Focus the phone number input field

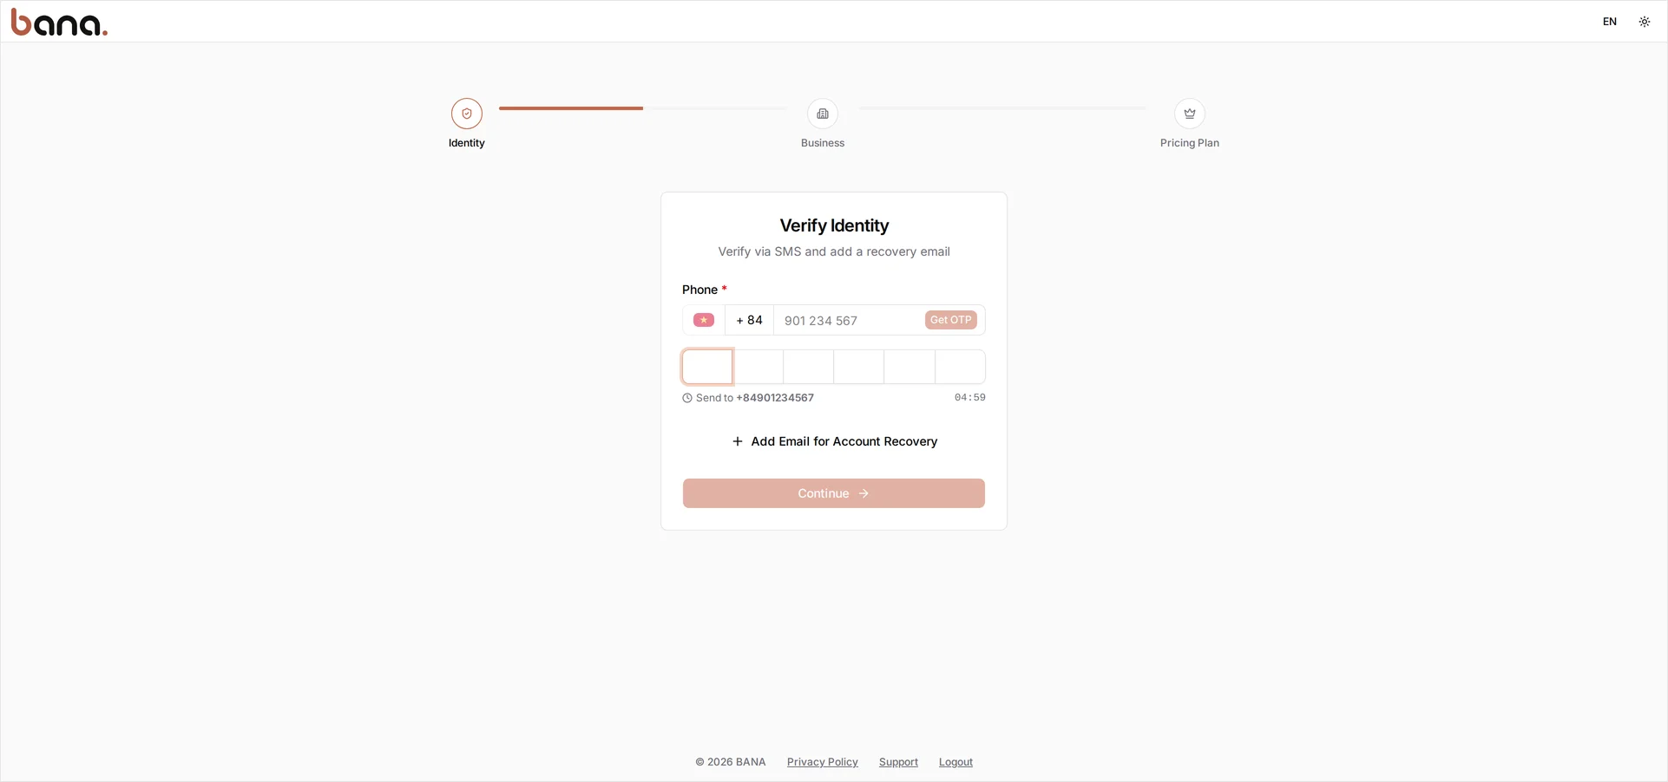click(x=848, y=321)
